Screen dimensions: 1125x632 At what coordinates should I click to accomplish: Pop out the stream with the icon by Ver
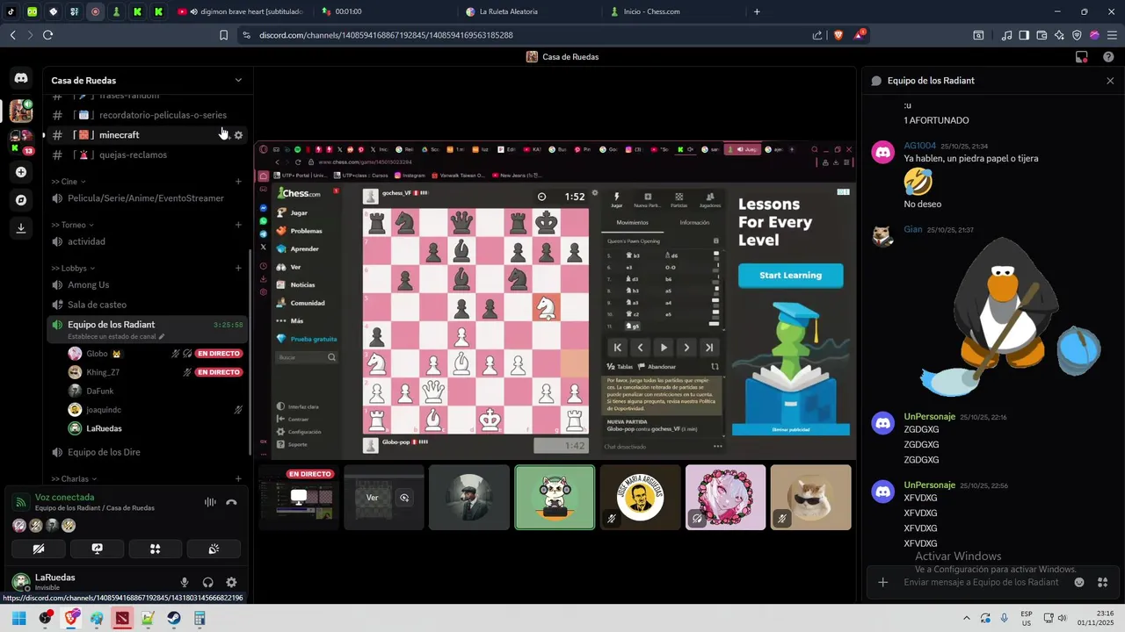(x=404, y=498)
